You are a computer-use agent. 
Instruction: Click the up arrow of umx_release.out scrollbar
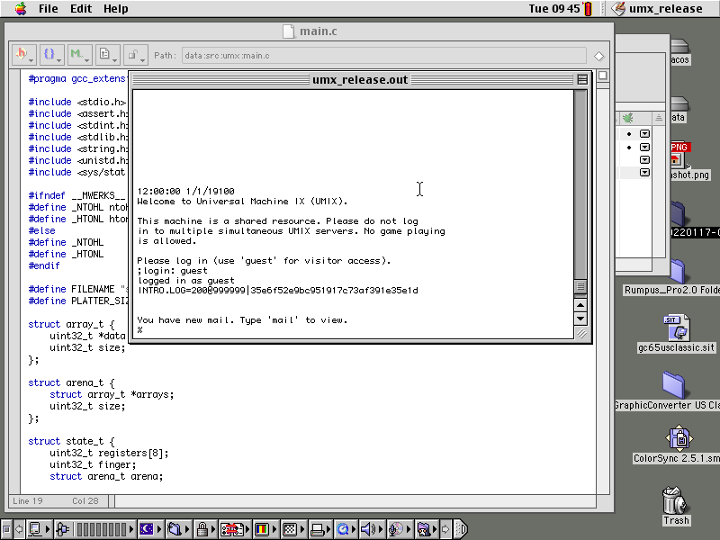pyautogui.click(x=580, y=305)
